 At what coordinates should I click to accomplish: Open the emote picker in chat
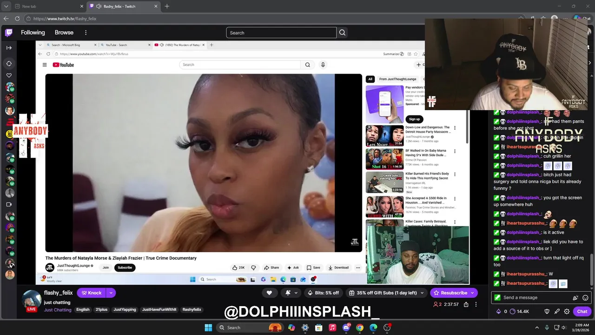(585, 298)
